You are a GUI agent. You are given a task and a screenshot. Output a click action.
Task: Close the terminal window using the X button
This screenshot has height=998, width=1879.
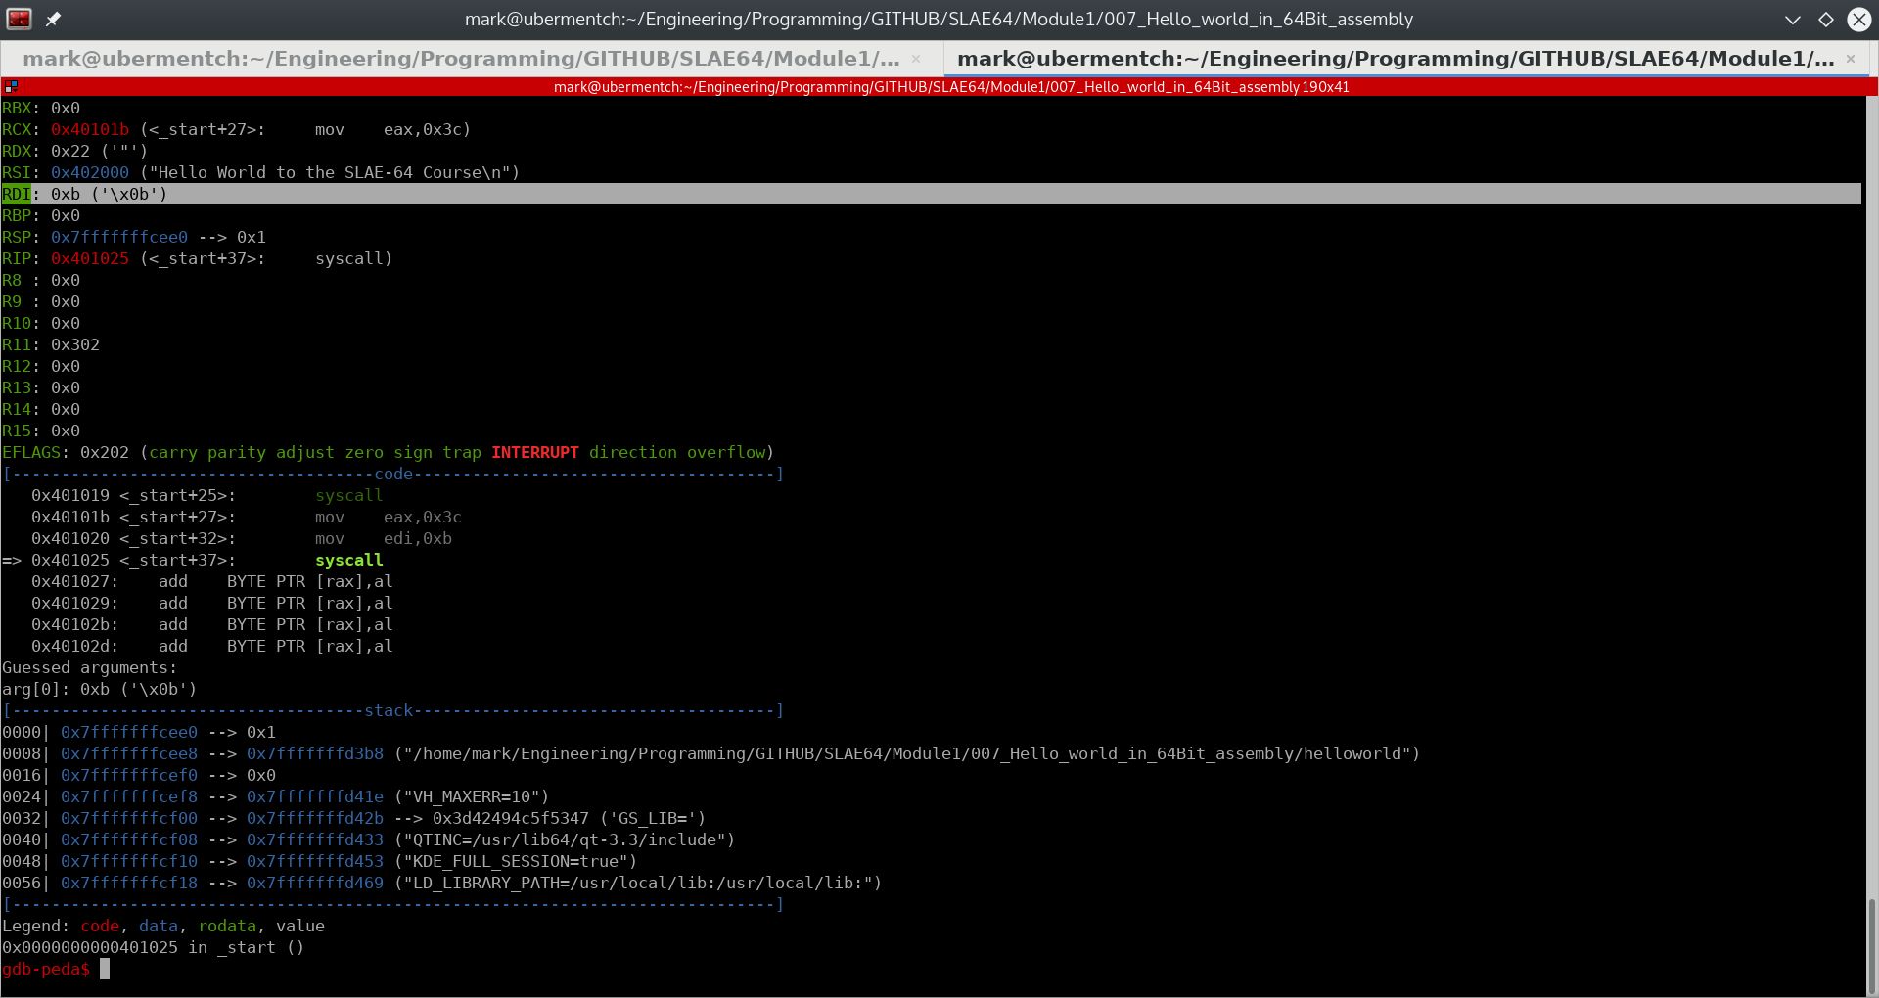(x=1858, y=19)
